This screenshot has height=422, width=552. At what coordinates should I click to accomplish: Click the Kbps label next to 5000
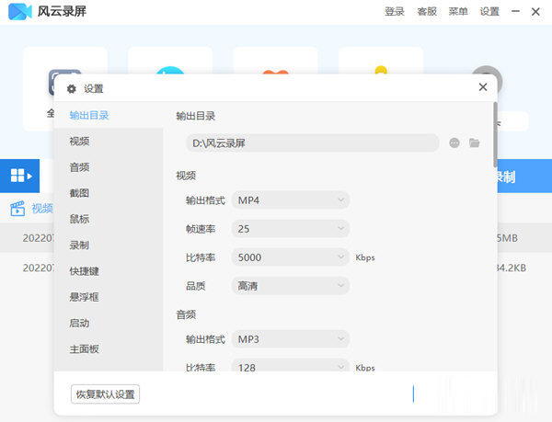[x=365, y=257]
